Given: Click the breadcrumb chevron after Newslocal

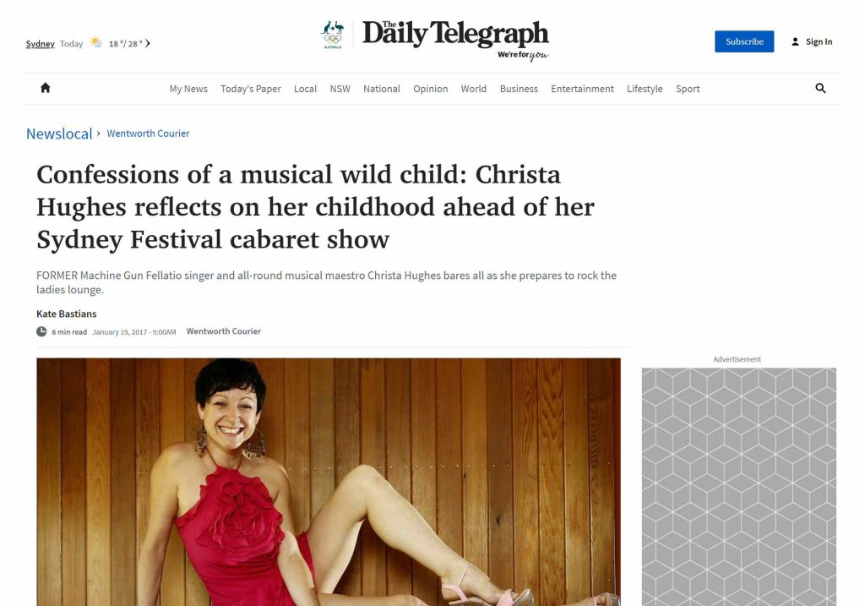Looking at the screenshot, I should tap(99, 133).
